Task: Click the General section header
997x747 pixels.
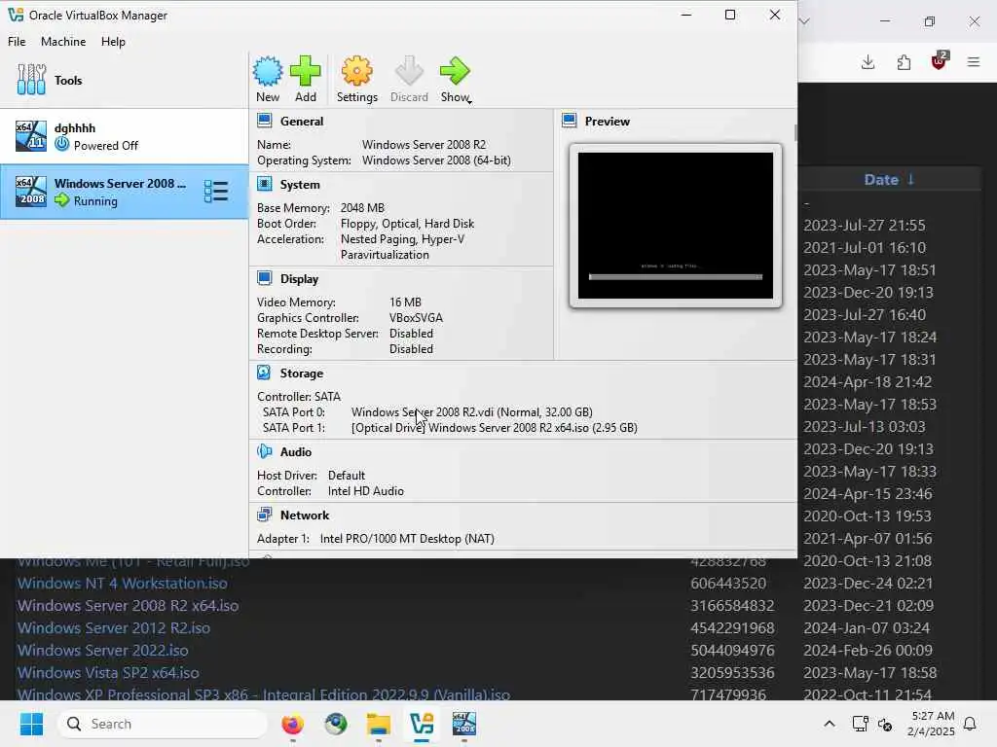Action: (x=302, y=122)
